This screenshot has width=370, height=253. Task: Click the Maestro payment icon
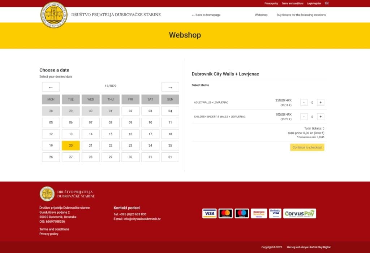[242, 213]
